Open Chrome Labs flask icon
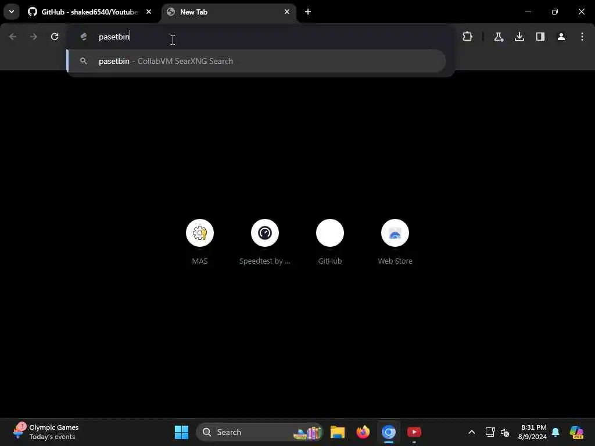The width and height of the screenshot is (595, 446). pyautogui.click(x=498, y=37)
